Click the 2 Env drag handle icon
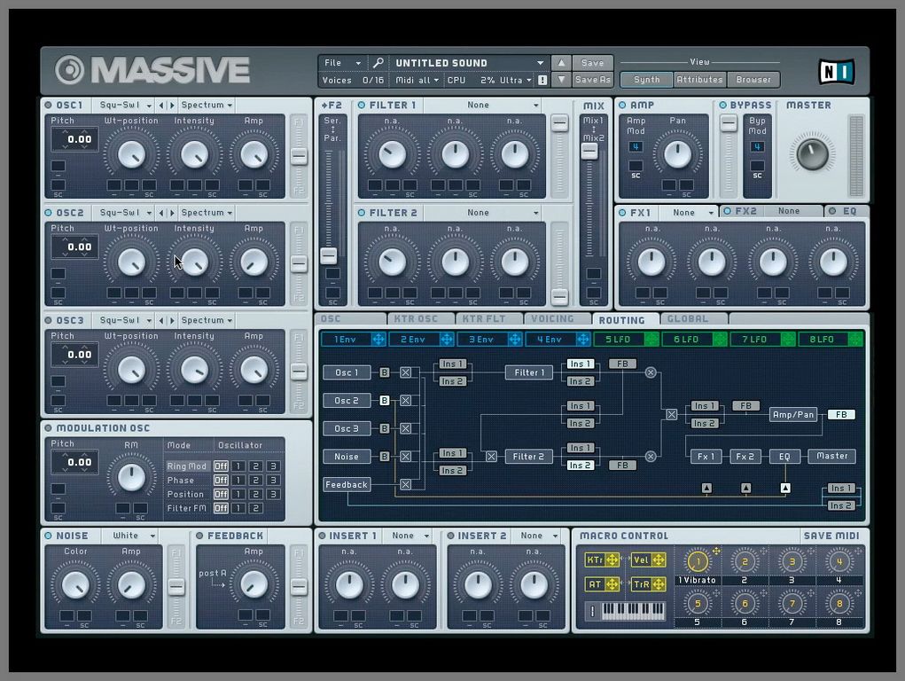This screenshot has width=905, height=681. tap(447, 339)
